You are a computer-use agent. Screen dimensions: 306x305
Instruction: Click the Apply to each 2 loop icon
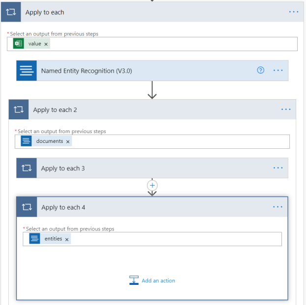click(x=19, y=110)
